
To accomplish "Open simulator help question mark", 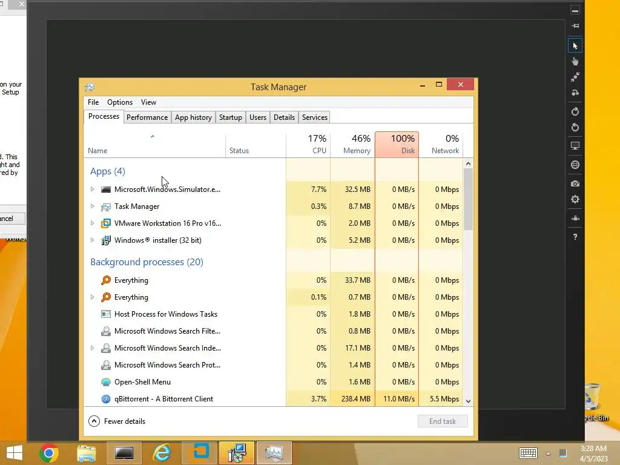I will click(575, 237).
